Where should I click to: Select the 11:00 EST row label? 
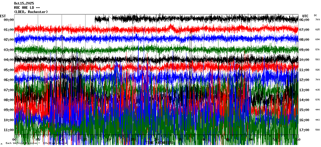click(9, 130)
